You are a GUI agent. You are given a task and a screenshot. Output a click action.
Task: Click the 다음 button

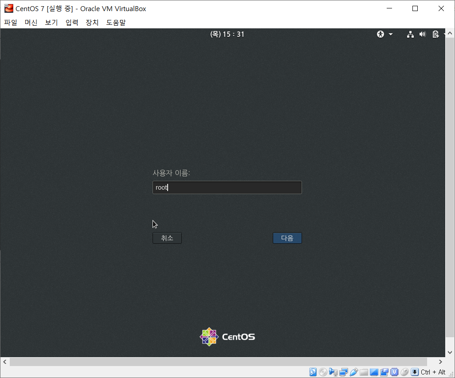287,238
